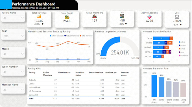Viewport: 192px width, 107px height.
Task: Click the Total Revenue 263K value
Action: tap(39, 21)
